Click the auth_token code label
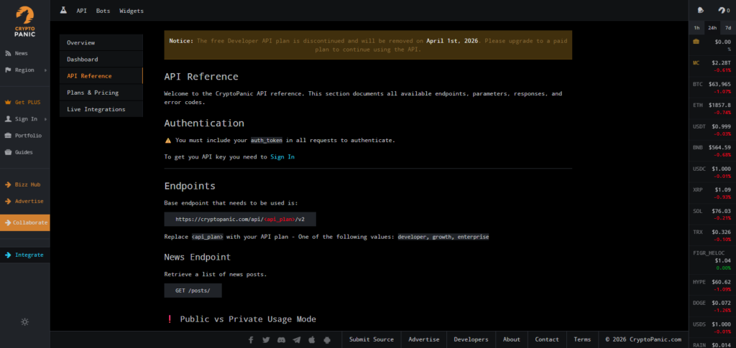 coord(267,140)
